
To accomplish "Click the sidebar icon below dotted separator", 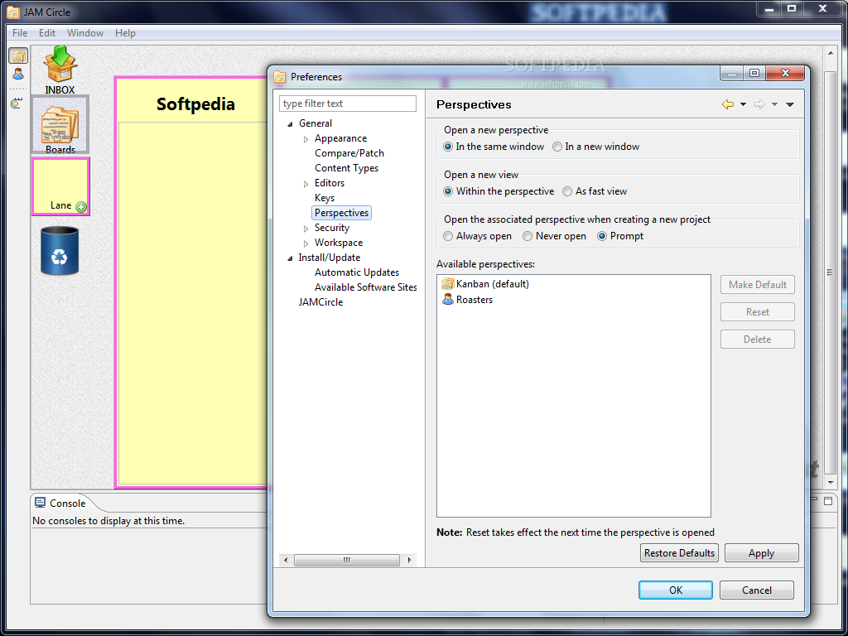I will tap(17, 103).
